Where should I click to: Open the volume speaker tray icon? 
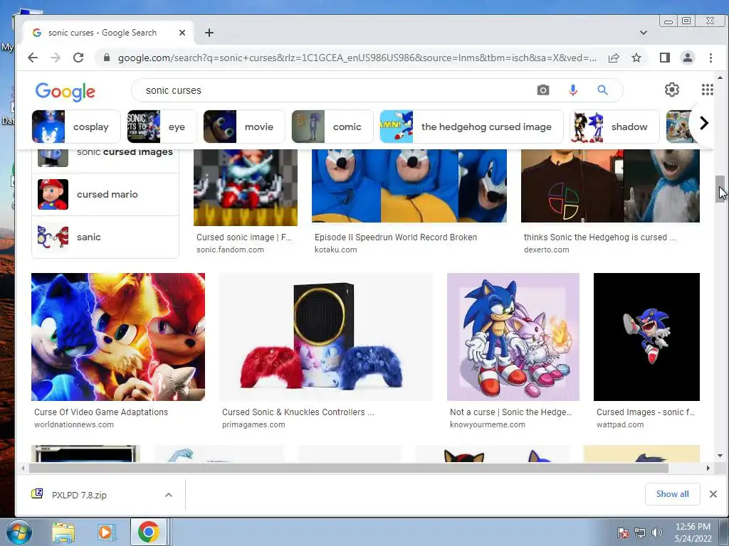click(x=657, y=532)
